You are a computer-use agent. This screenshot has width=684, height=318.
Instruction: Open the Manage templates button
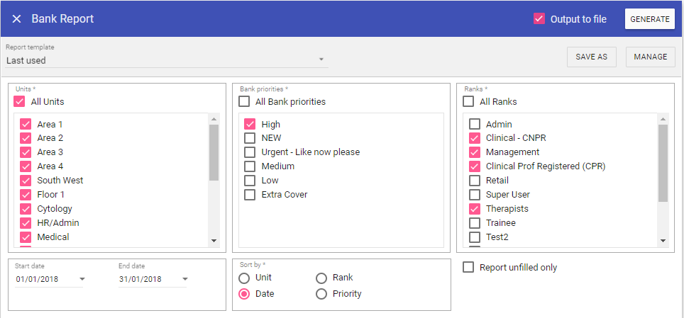[x=650, y=57]
